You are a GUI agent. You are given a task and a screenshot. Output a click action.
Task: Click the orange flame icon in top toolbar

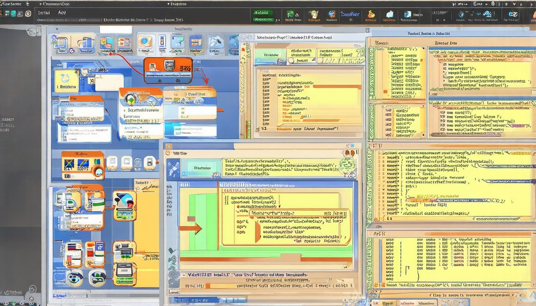pyautogui.click(x=372, y=16)
